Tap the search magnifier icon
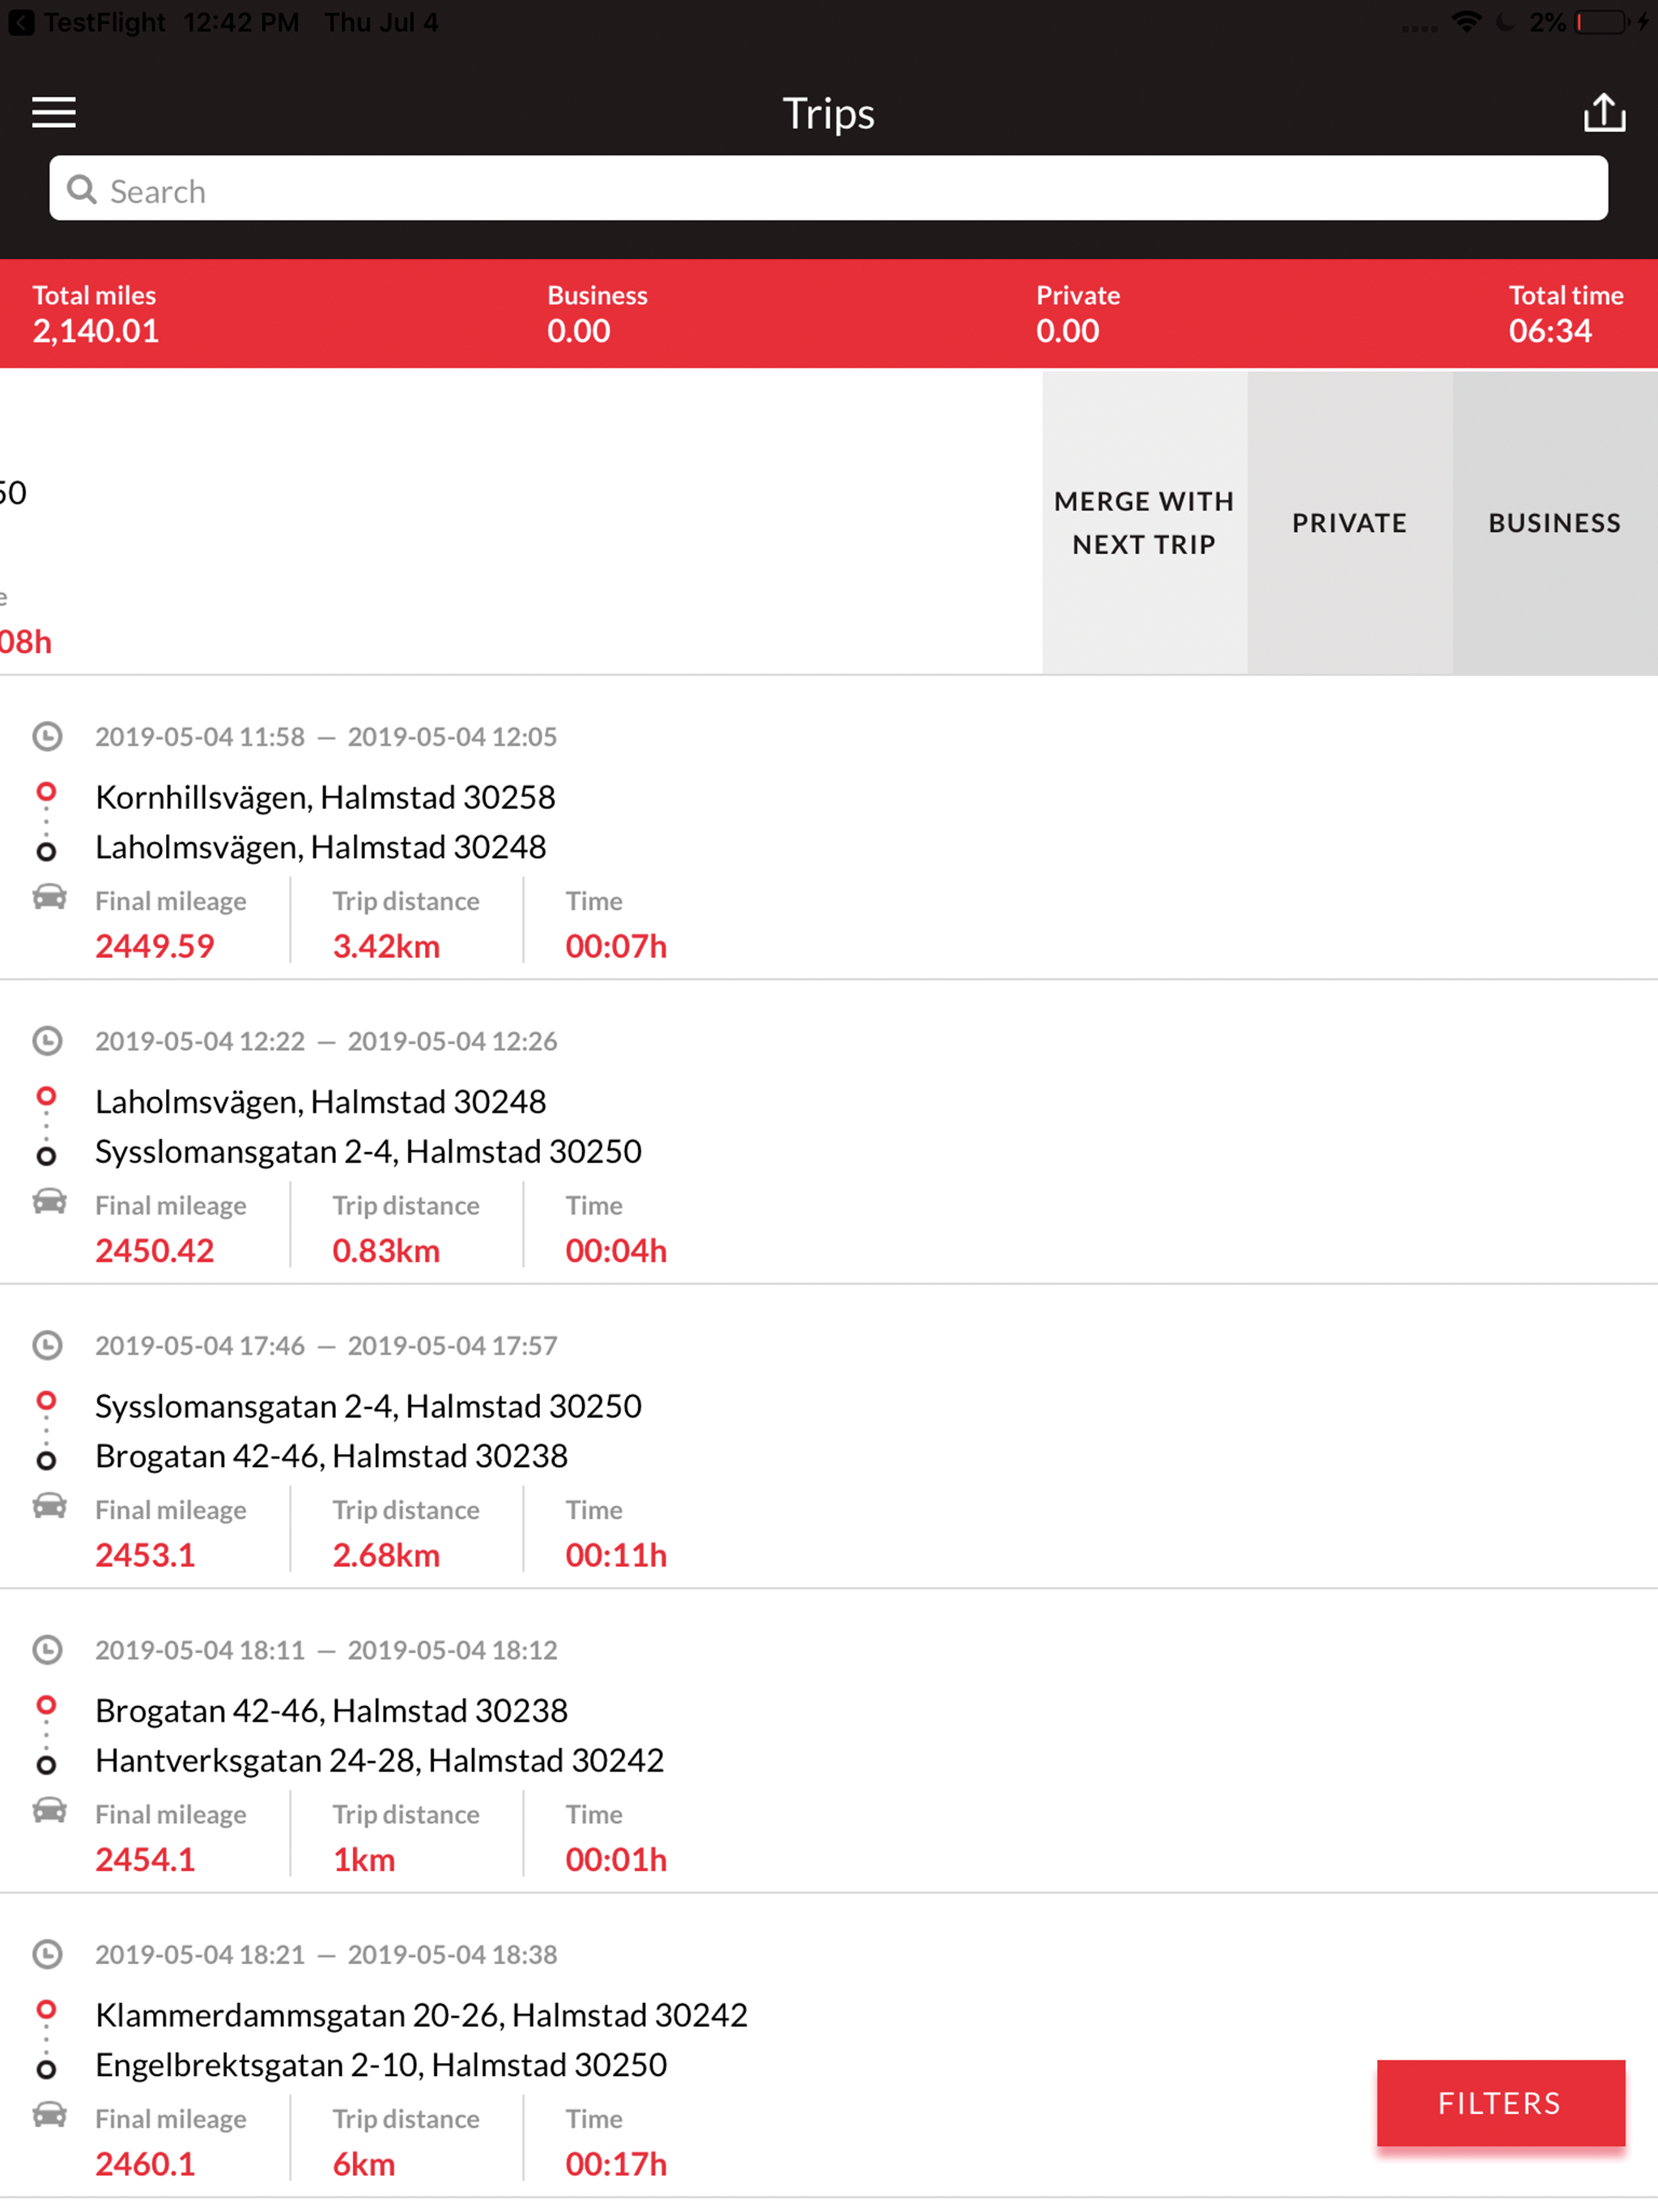 pyautogui.click(x=82, y=190)
